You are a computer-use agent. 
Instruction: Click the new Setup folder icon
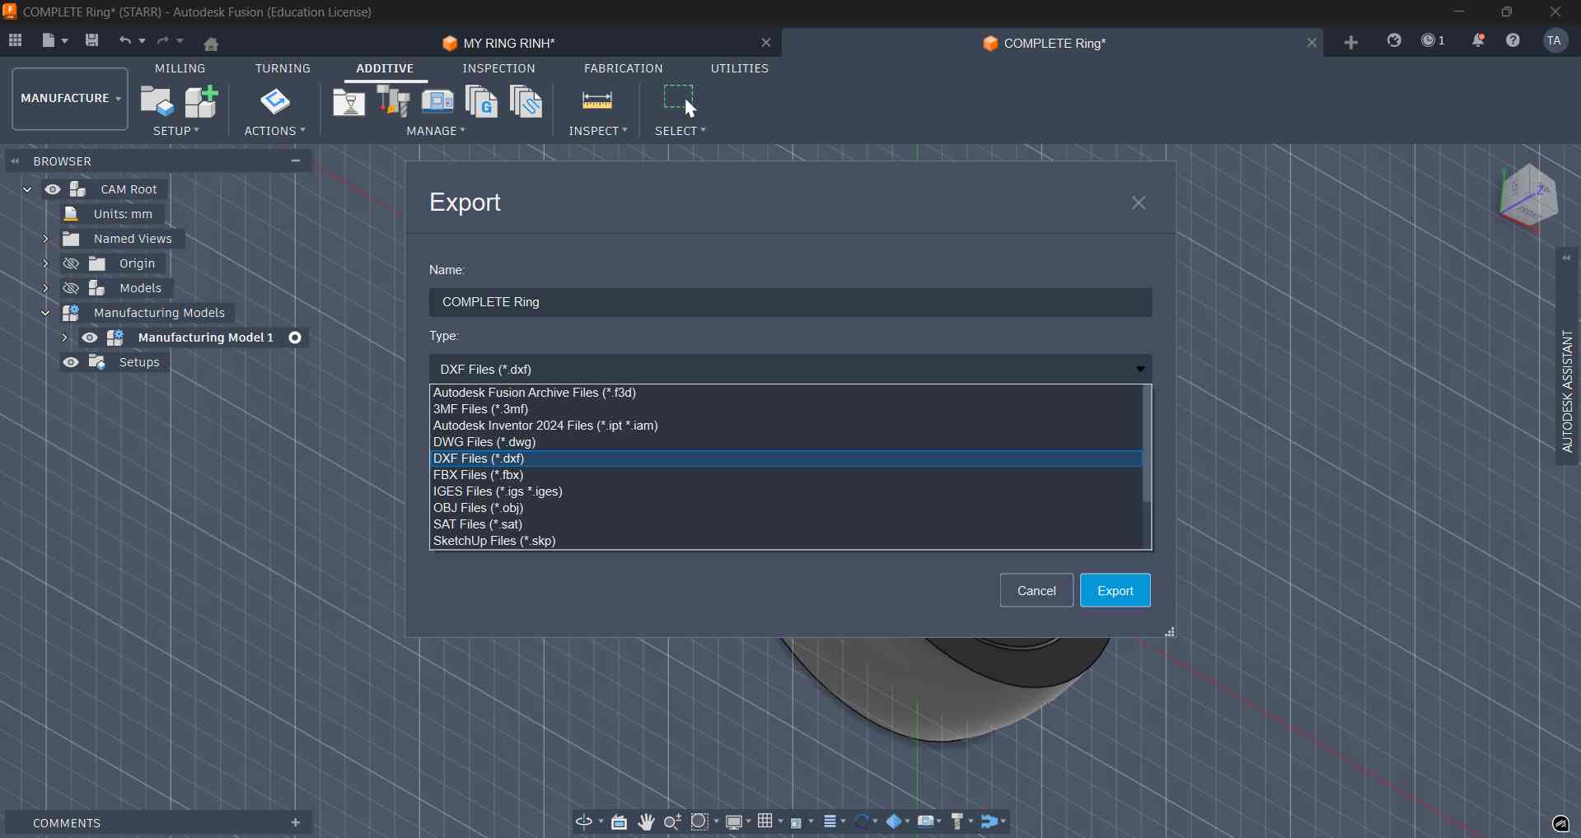[157, 101]
